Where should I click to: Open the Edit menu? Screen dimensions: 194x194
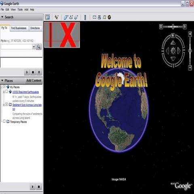(7, 10)
